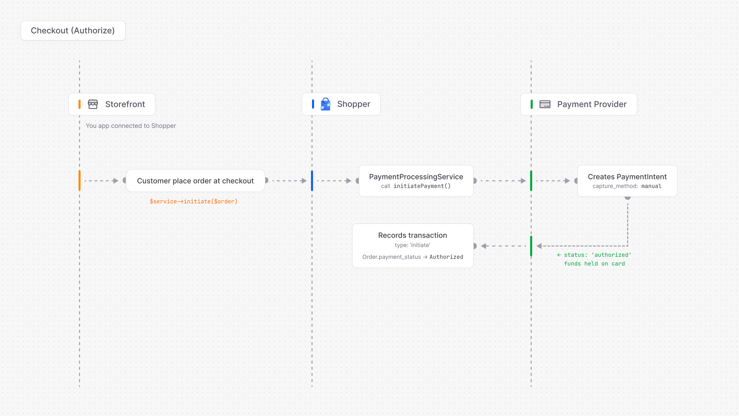Click the orange $service→initiate($order) code text
739x416 pixels.
pyautogui.click(x=194, y=201)
